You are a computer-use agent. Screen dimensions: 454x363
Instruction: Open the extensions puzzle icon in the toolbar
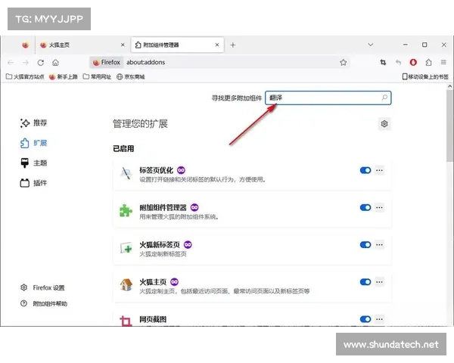click(428, 62)
